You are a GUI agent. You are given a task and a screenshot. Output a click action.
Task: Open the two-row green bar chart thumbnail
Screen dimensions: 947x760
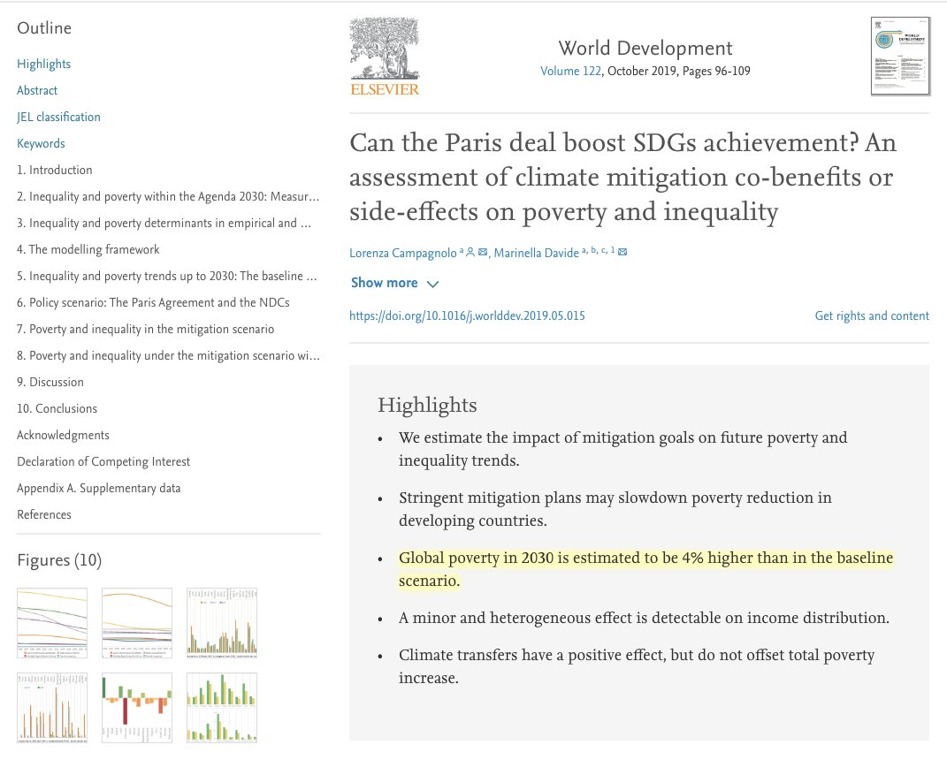222,708
